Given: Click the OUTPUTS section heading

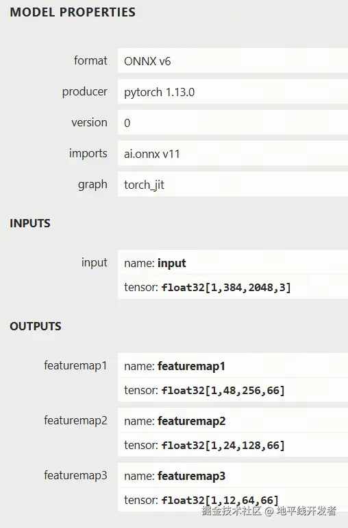Looking at the screenshot, I should (x=36, y=326).
